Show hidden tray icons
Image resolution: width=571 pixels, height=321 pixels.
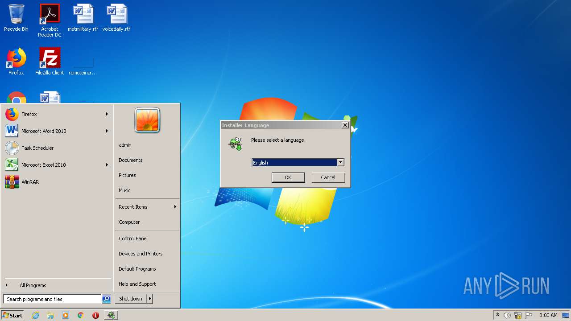(x=497, y=315)
